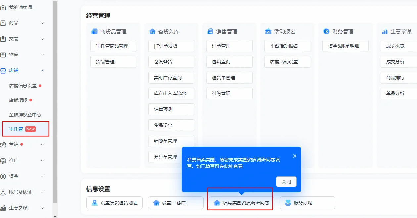The height and width of the screenshot is (218, 417).
Task: Click the New badge beside 半托管
Action: (x=31, y=129)
